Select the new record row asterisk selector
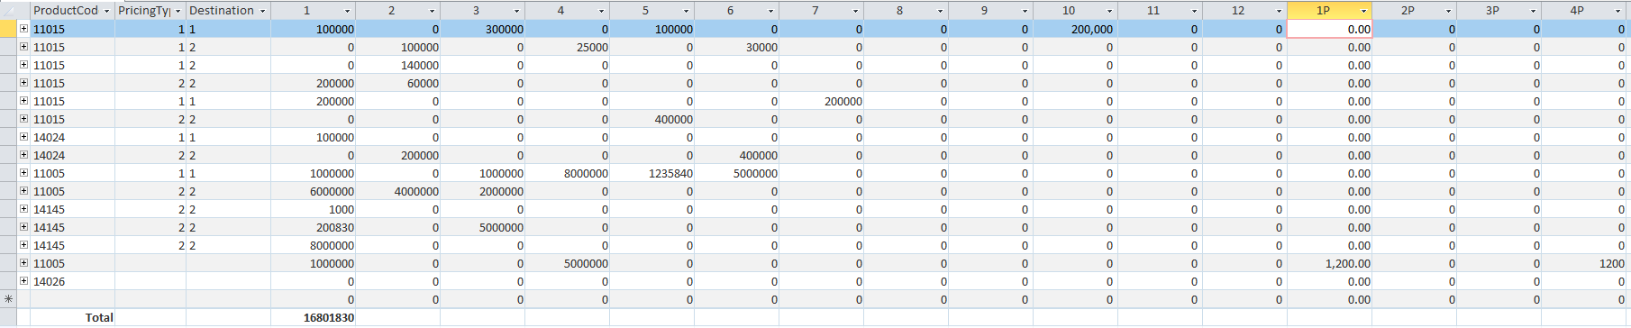 9,299
